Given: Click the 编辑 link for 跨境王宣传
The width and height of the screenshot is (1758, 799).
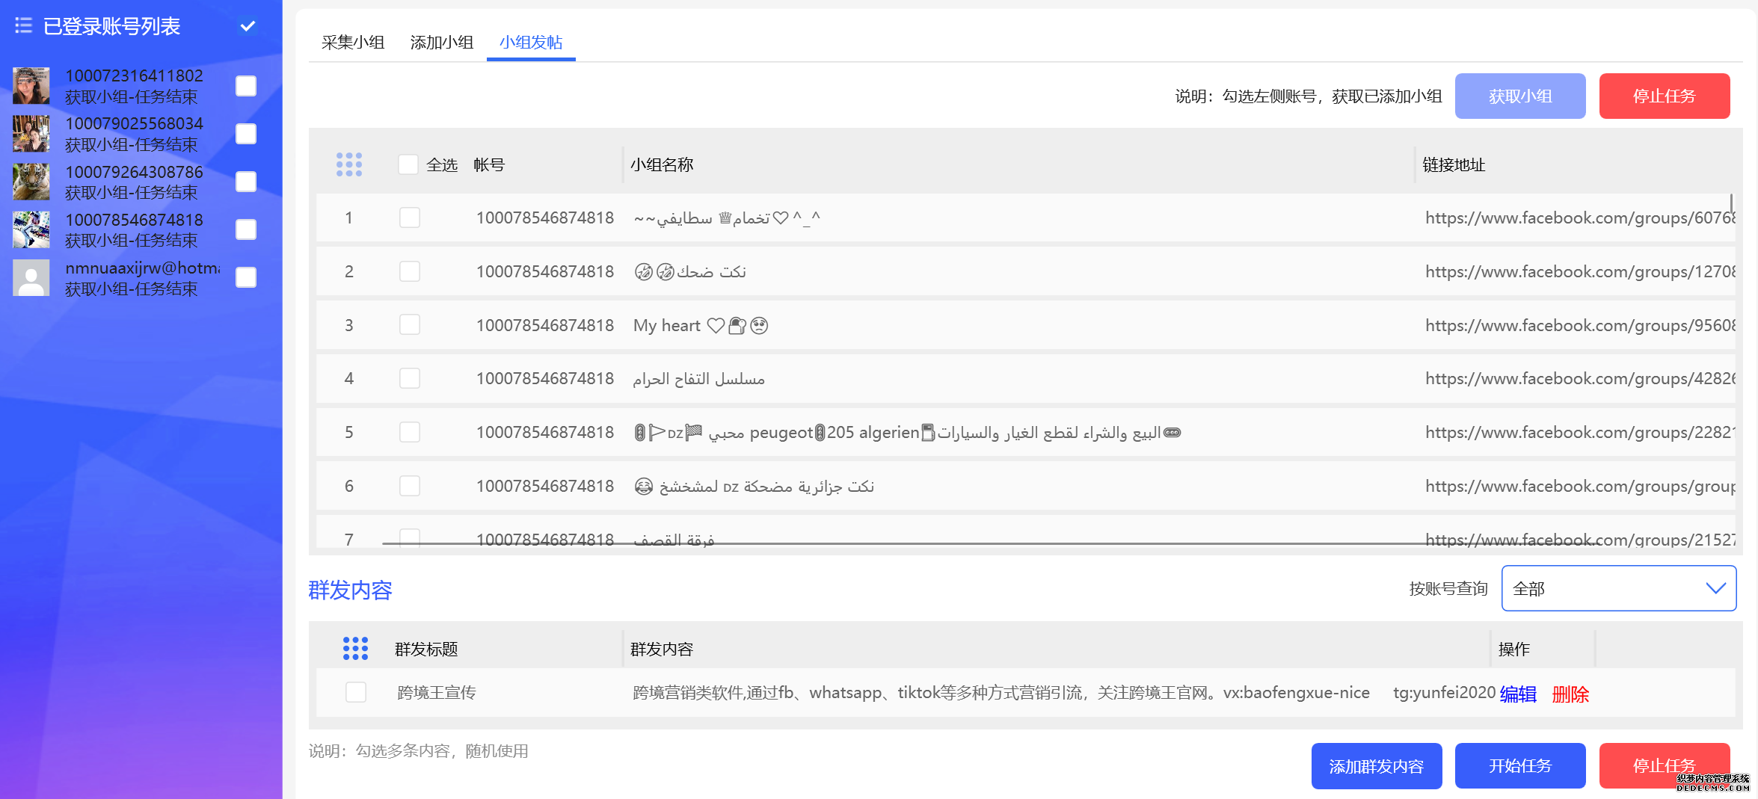Looking at the screenshot, I should click(1518, 694).
